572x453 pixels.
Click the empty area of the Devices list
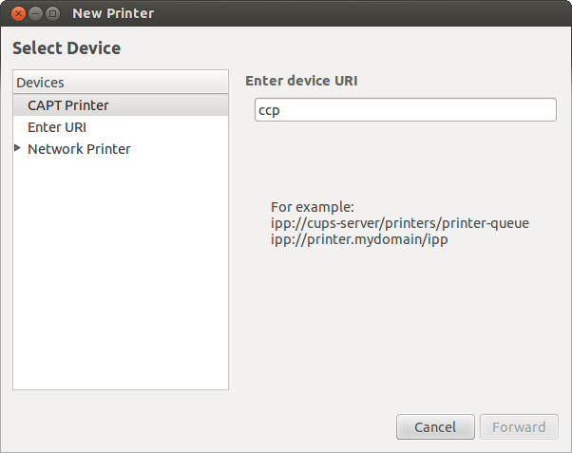(x=121, y=274)
